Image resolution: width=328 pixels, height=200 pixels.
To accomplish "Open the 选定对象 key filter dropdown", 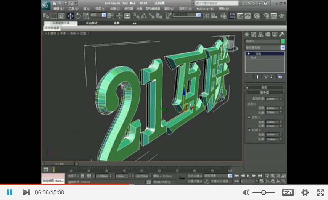I will point(218,176).
